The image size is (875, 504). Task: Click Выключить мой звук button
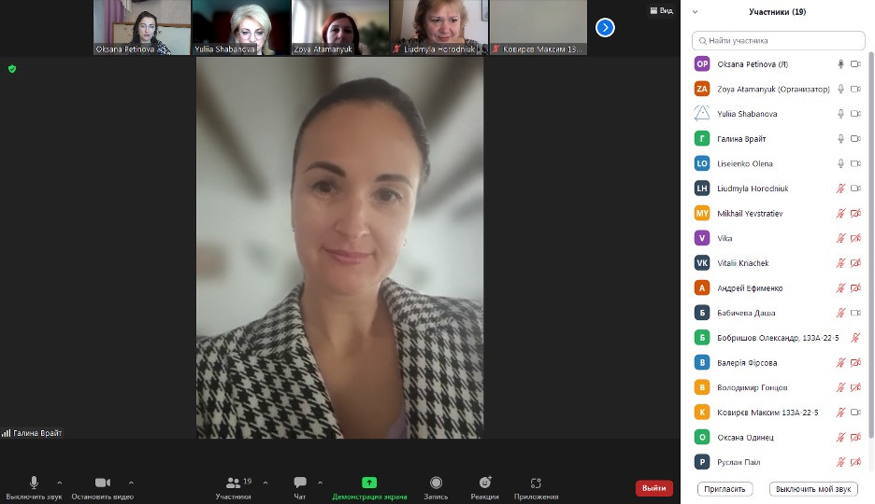(x=813, y=489)
